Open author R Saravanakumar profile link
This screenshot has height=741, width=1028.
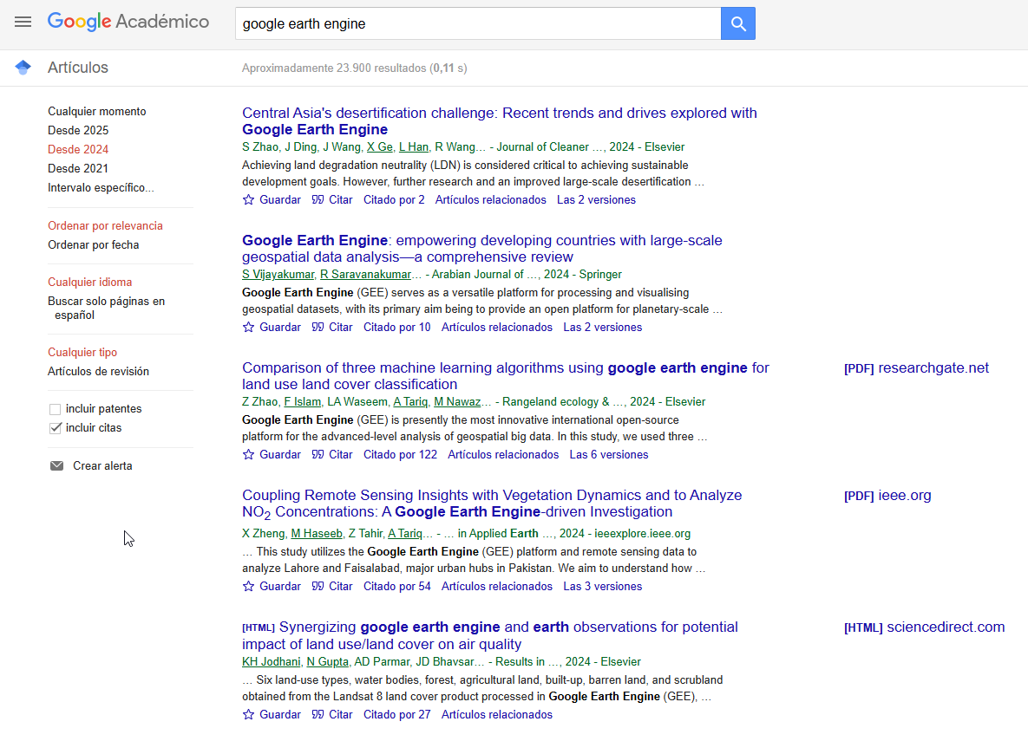tap(366, 275)
